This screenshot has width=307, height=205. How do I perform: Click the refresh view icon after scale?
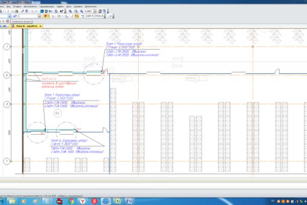tap(100, 11)
